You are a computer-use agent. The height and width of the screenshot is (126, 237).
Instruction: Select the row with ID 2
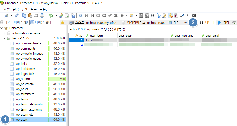coord(153,45)
